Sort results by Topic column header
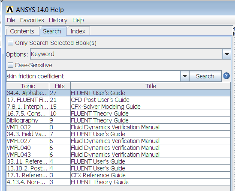The width and height of the screenshot is (235, 191). pyautogui.click(x=28, y=86)
